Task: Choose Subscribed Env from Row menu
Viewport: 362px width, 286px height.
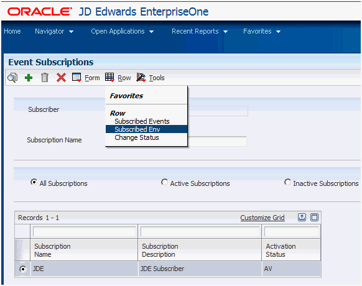Action: (x=146, y=129)
